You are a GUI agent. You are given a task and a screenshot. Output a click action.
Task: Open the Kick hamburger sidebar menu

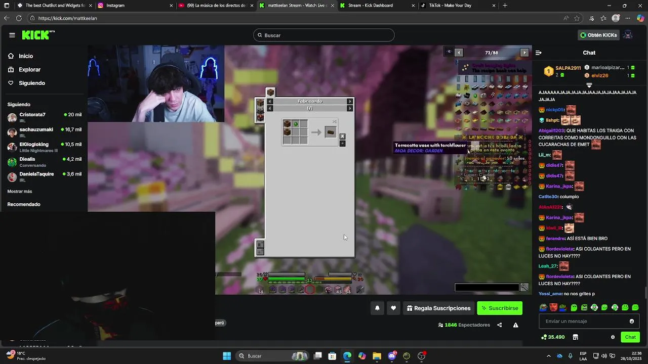(12, 35)
